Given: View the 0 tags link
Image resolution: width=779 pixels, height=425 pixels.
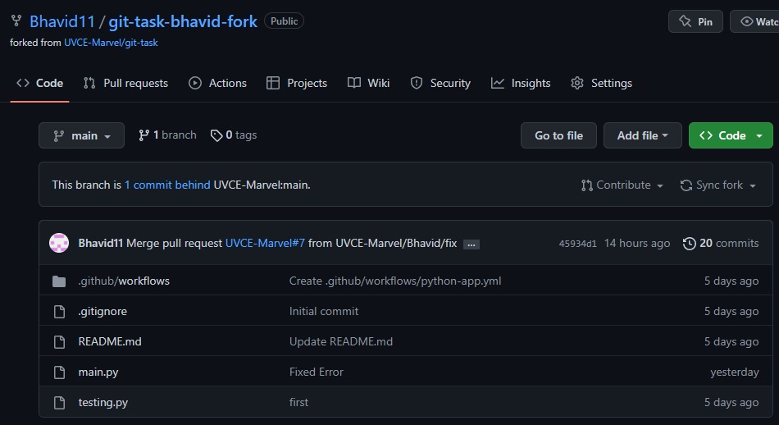Looking at the screenshot, I should click(x=234, y=135).
